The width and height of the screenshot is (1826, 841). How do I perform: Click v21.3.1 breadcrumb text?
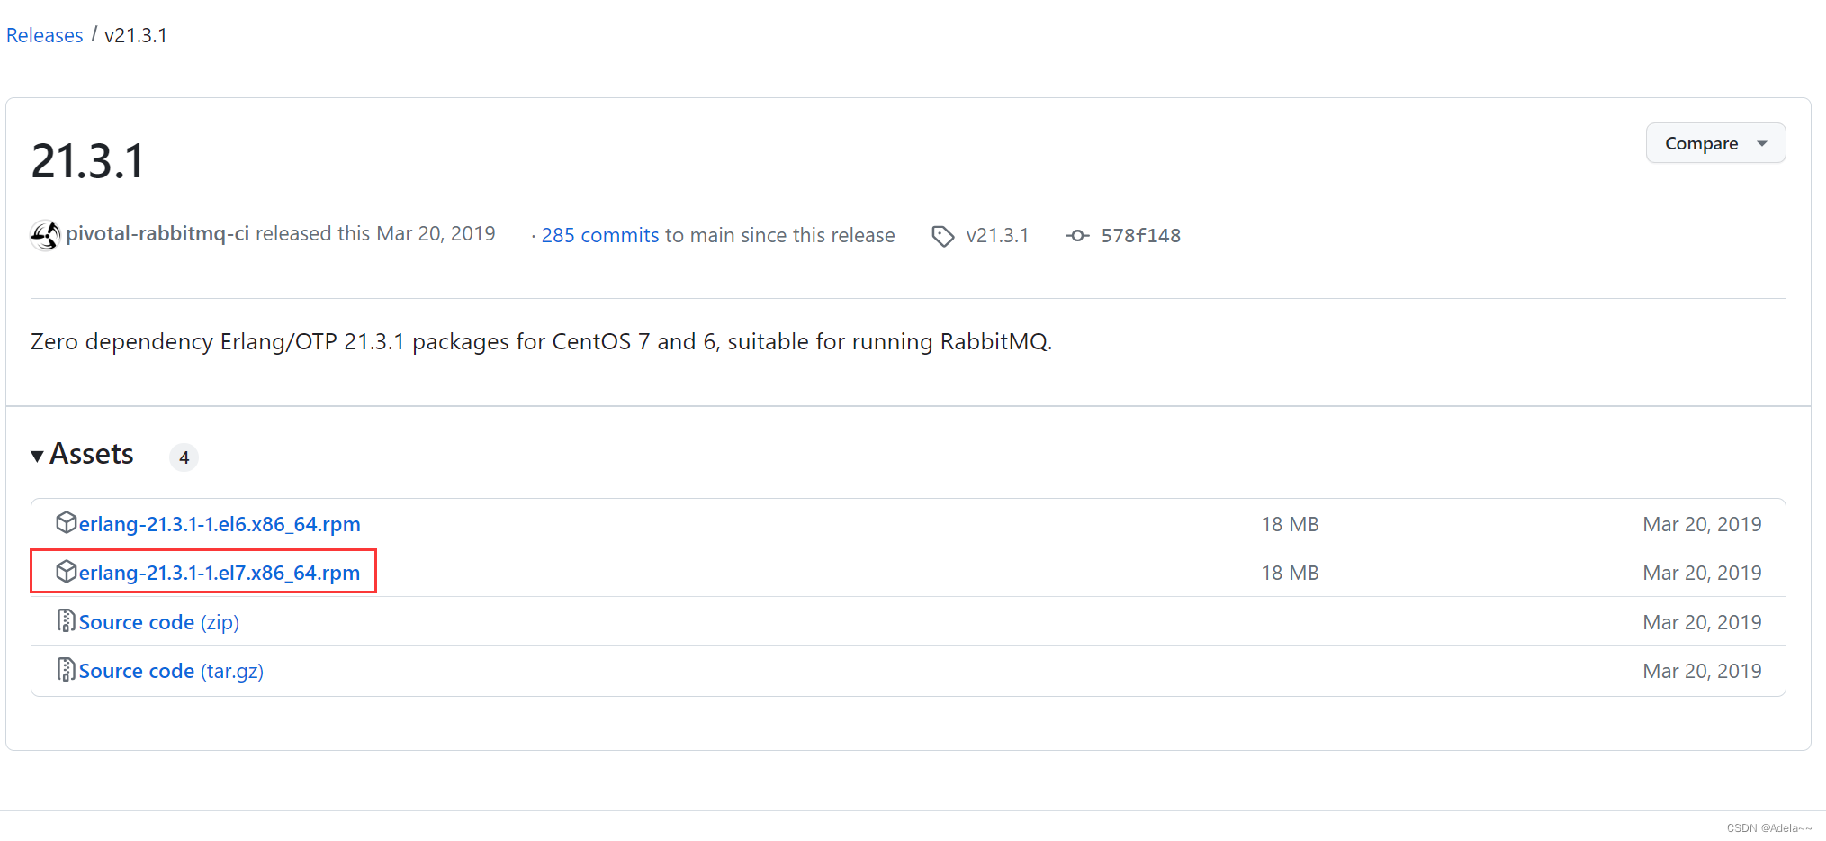pos(136,35)
